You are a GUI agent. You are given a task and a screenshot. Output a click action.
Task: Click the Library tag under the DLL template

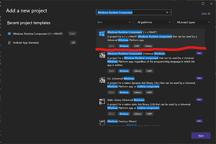138,92
